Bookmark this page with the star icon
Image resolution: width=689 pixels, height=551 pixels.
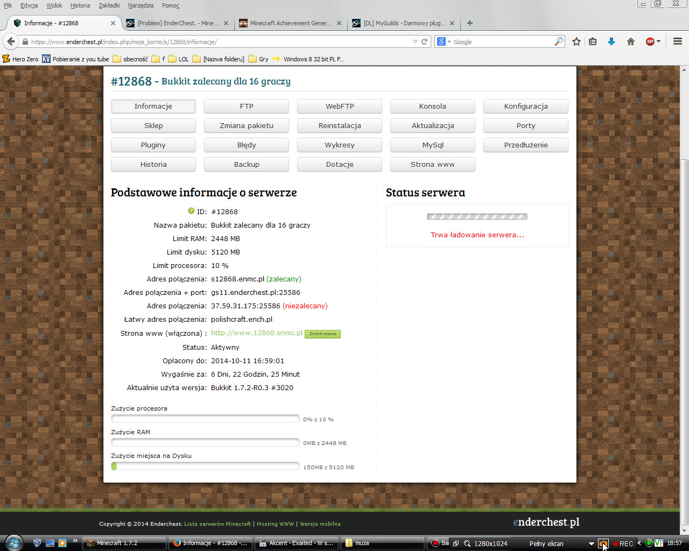pyautogui.click(x=576, y=41)
